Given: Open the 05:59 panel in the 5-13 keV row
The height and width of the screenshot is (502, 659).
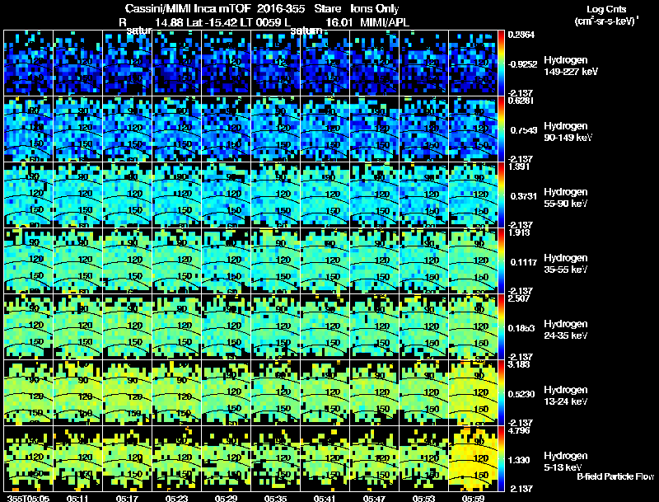Looking at the screenshot, I should click(473, 459).
